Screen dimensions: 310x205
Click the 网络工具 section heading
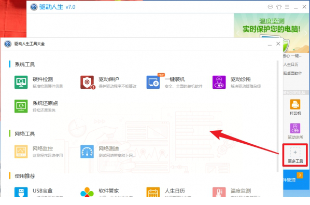pyautogui.click(x=25, y=134)
